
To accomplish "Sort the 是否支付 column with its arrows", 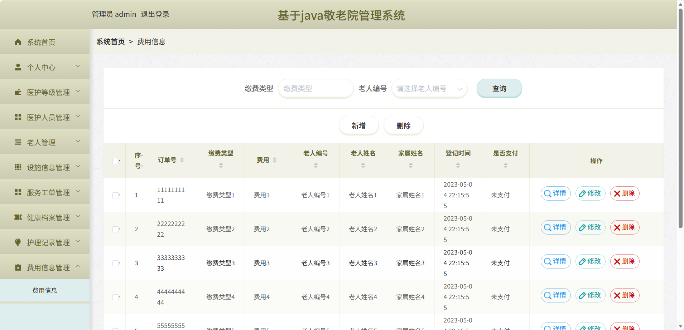I will [x=506, y=165].
